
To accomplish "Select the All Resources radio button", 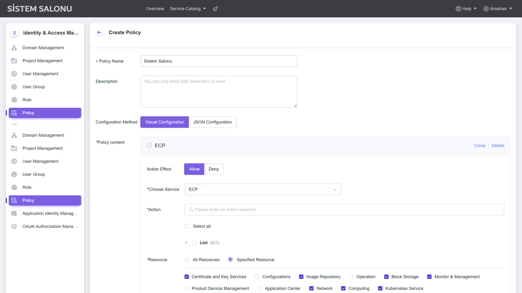I will point(187,260).
